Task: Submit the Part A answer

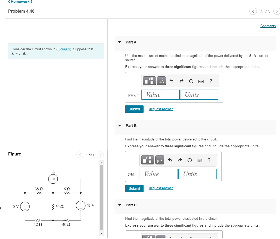Action: tap(134, 109)
